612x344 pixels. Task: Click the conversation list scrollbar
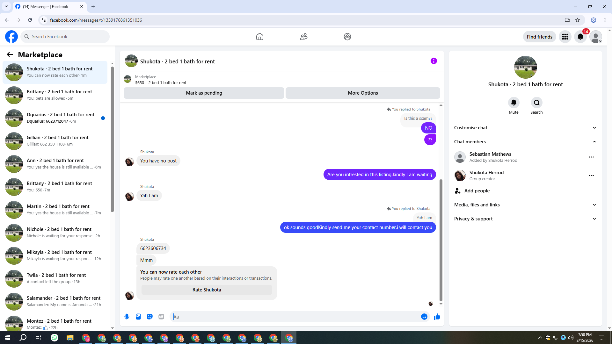(x=112, y=139)
